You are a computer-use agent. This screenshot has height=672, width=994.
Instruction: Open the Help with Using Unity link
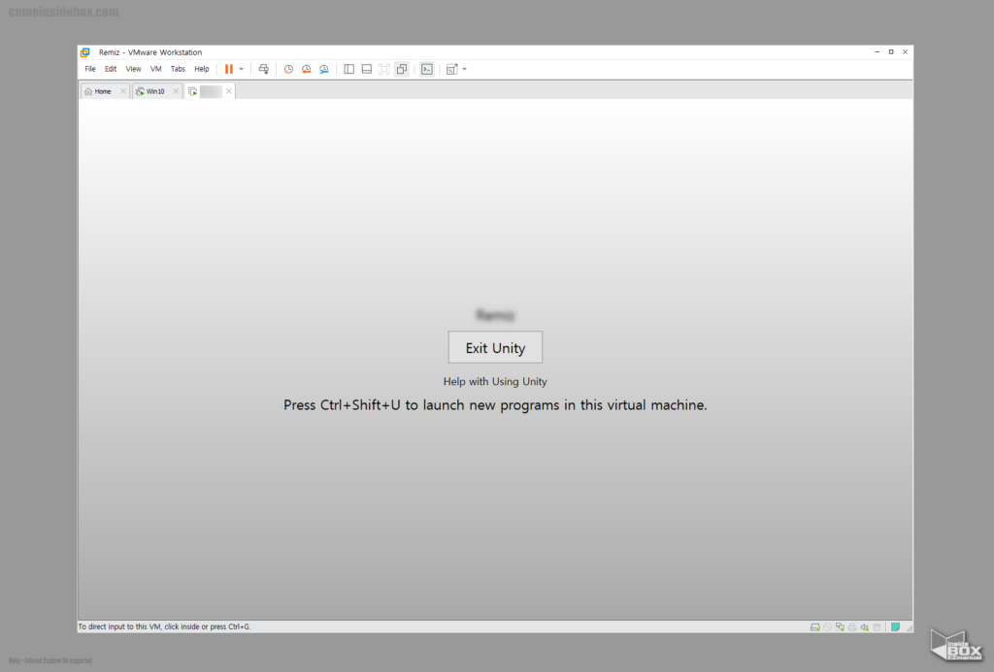point(495,382)
